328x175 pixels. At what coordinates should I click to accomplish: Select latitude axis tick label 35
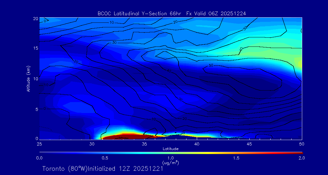pyautogui.click(x=144, y=144)
